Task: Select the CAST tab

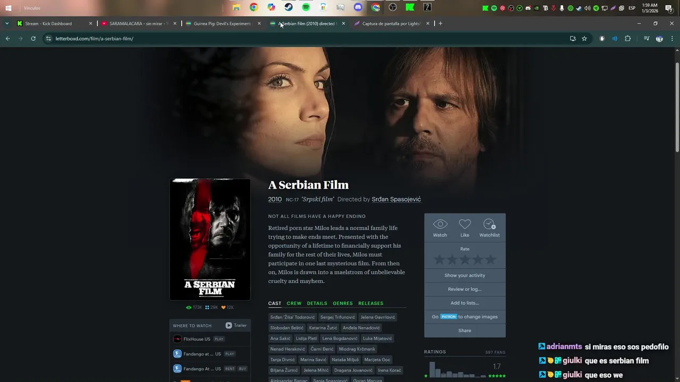Action: tap(275, 303)
